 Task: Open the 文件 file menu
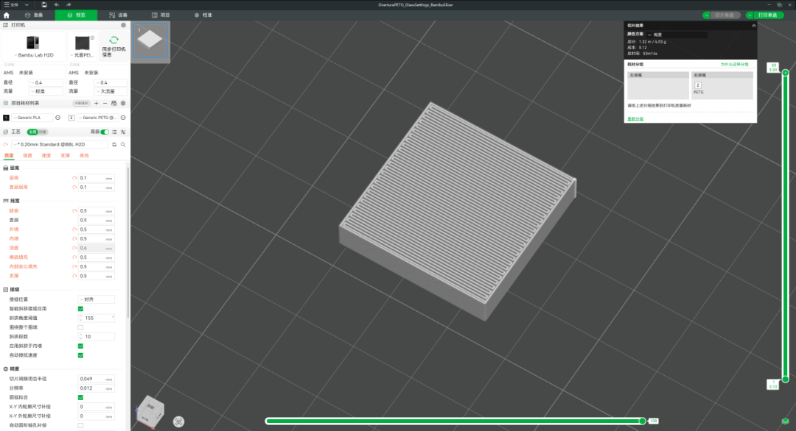pos(11,4)
